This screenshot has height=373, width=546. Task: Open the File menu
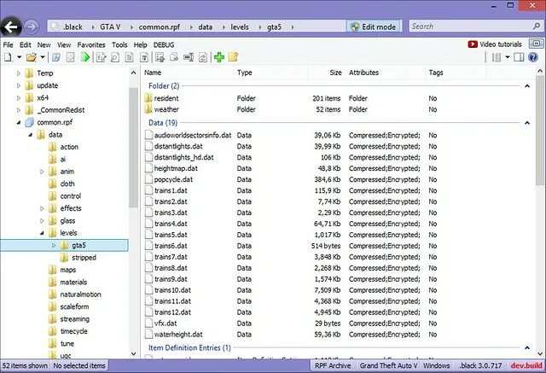8,45
